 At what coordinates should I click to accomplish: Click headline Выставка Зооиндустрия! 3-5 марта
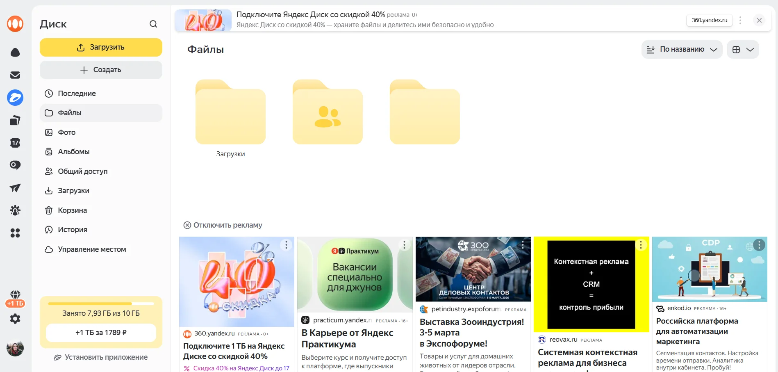click(472, 333)
